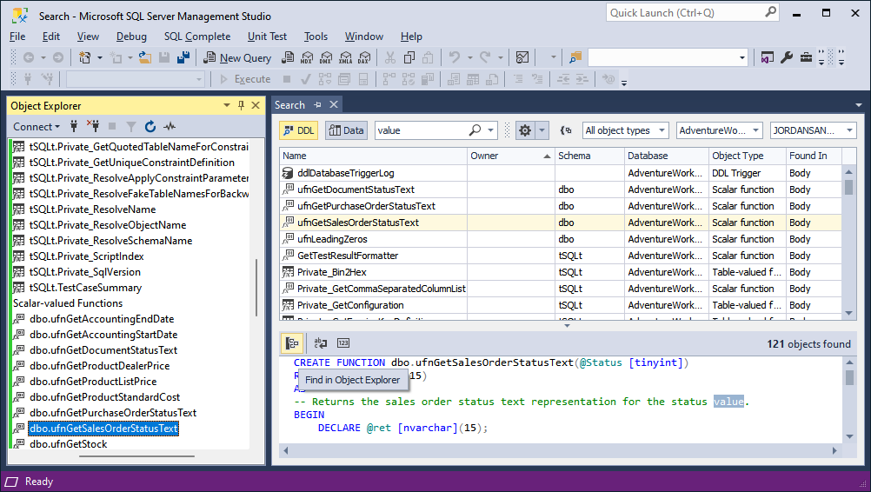Open the Find combo box dropdown in toolbar
This screenshot has width=871, height=492.
click(742, 57)
